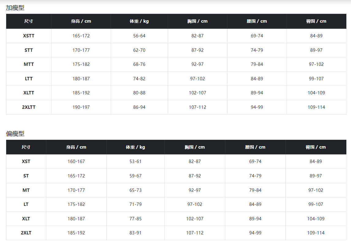Select the 74-82 weight value for LTT

pos(139,79)
